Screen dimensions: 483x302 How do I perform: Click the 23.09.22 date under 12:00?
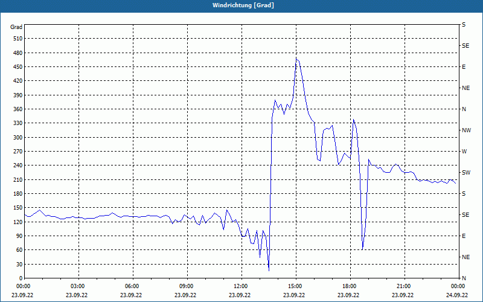240,295
